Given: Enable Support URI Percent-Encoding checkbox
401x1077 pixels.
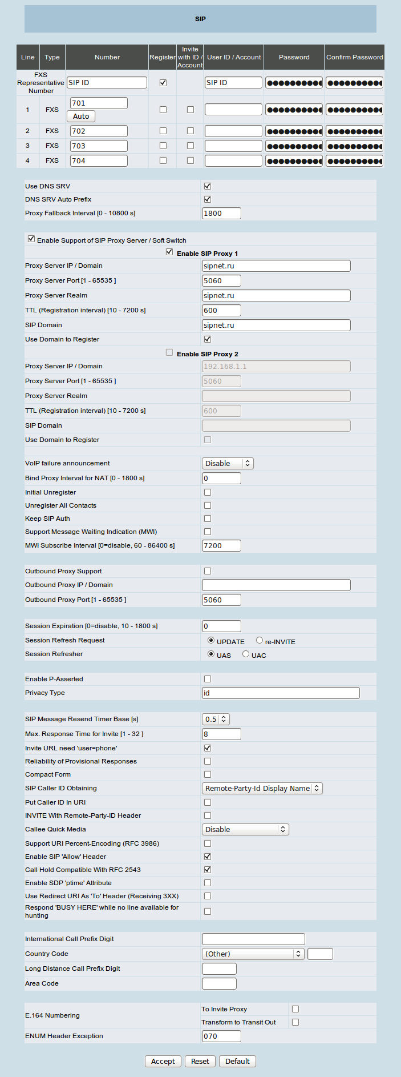Looking at the screenshot, I should [208, 843].
